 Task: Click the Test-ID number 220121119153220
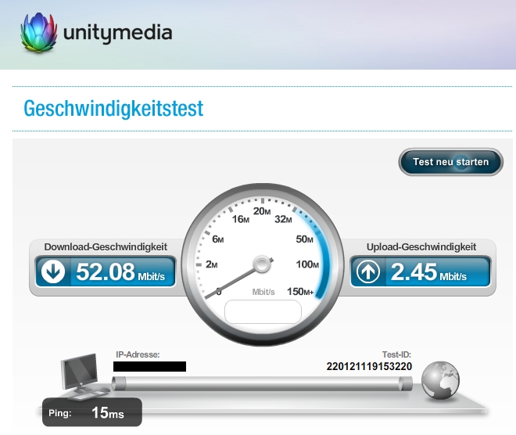[369, 366]
